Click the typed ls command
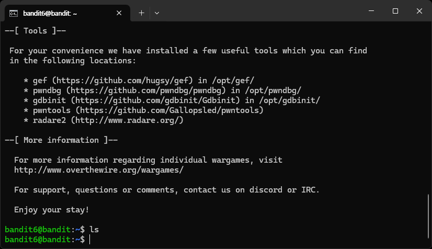Screen dimensions: 432x249 coord(94,230)
